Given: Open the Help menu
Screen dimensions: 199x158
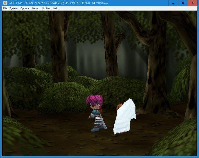Looking at the screenshot, I should 56,8.
